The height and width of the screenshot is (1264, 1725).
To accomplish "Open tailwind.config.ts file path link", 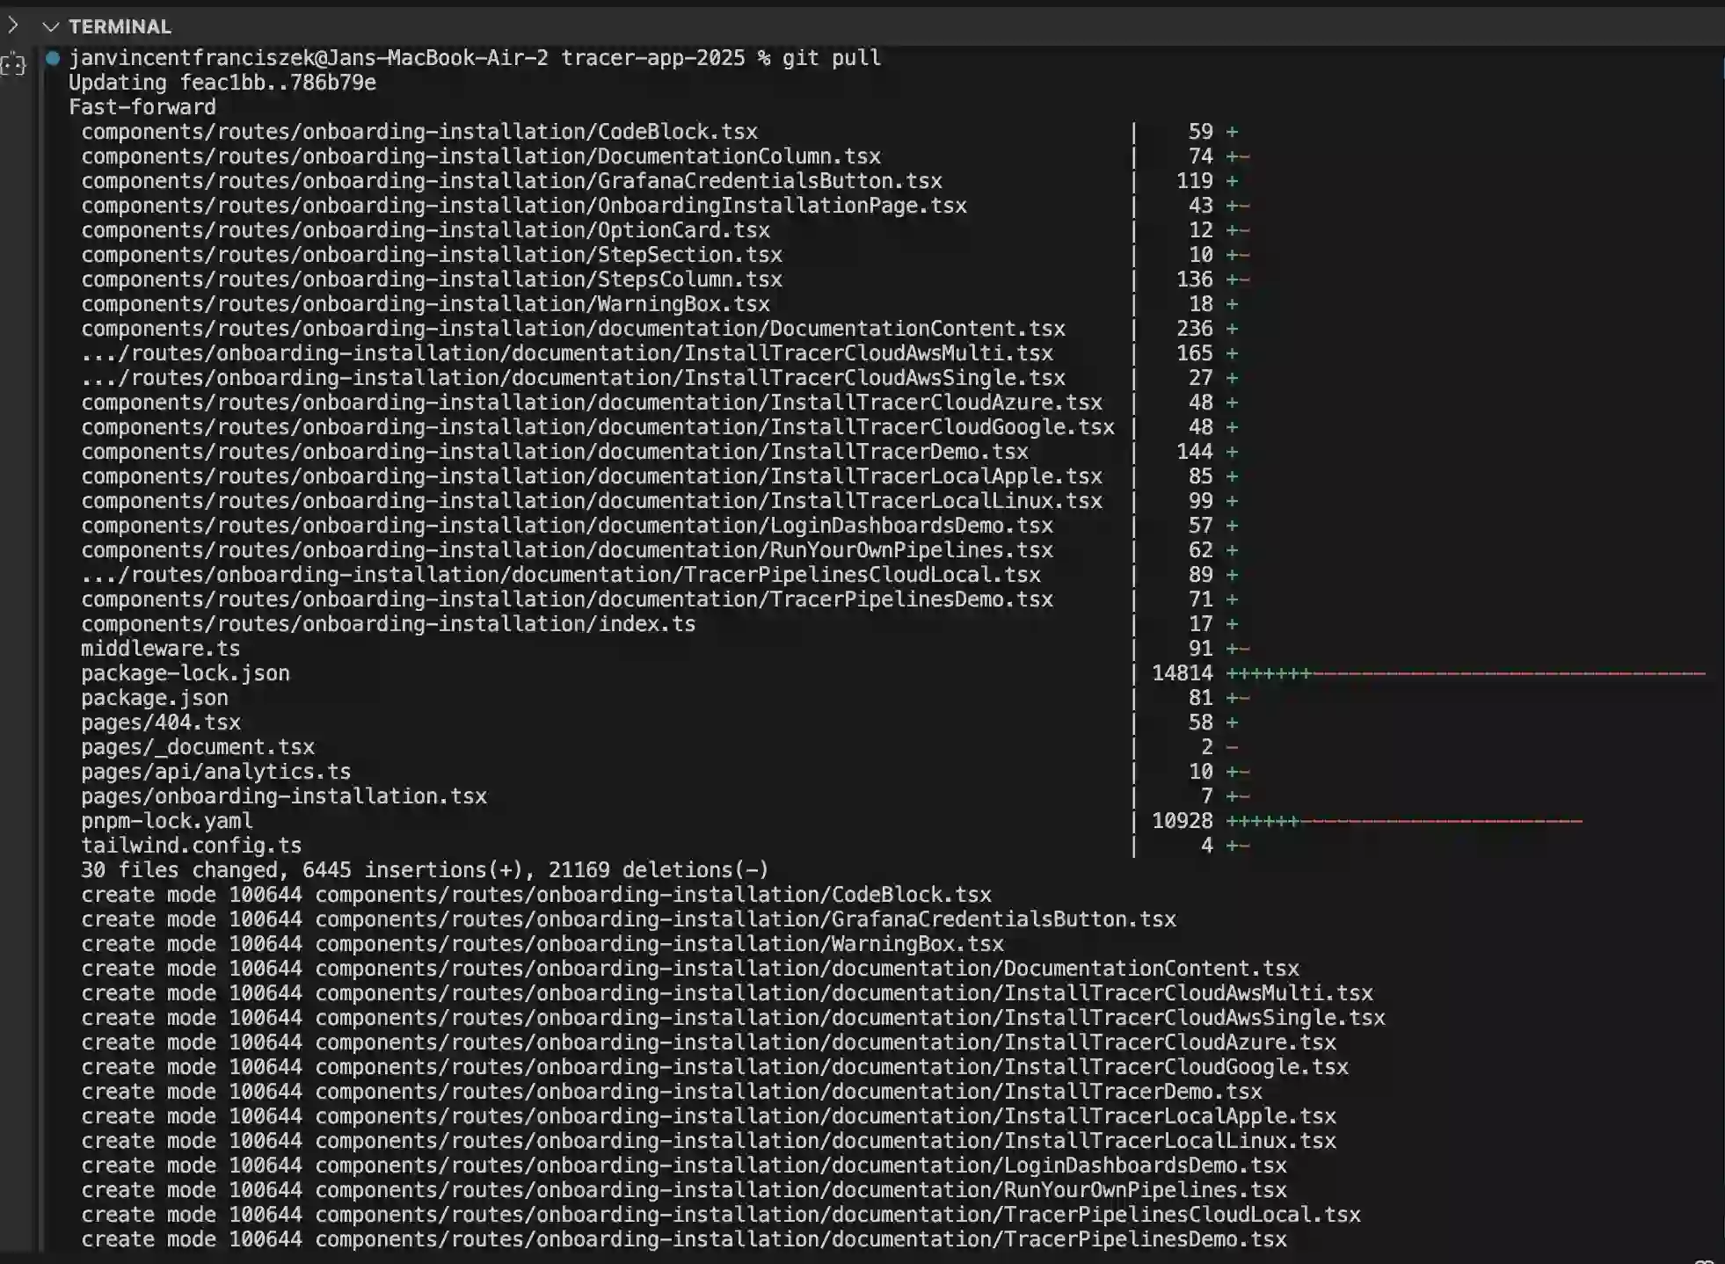I will [191, 846].
